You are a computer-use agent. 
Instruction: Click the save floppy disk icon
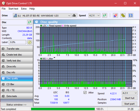(131, 15)
